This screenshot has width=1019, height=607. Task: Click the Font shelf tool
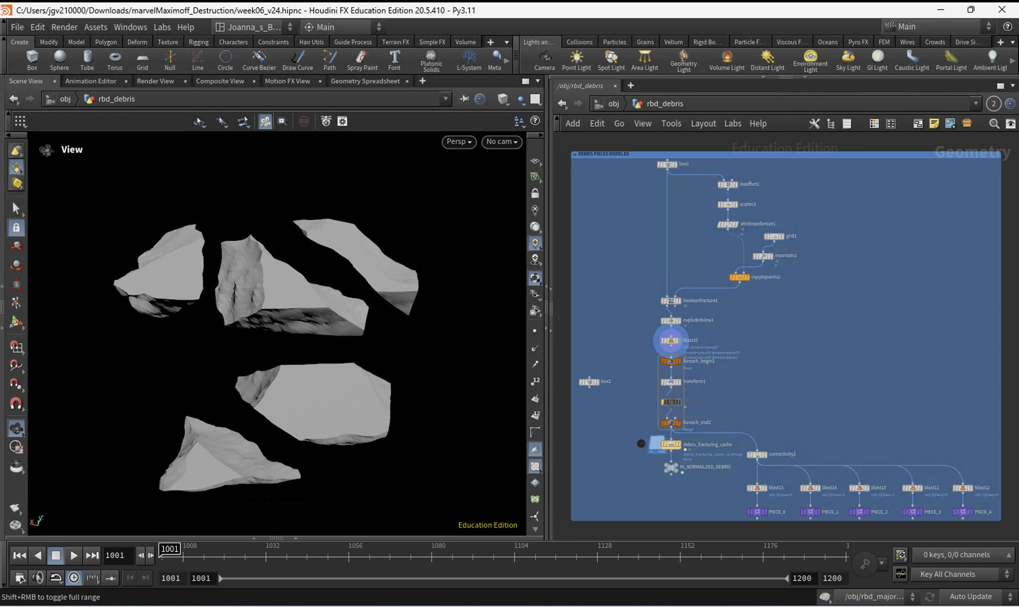(x=394, y=60)
